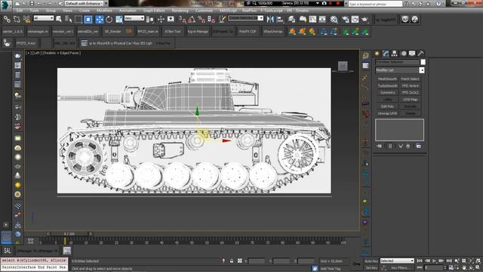Toggle the 3D Snaps button
483x272 pixels.
click(183, 20)
